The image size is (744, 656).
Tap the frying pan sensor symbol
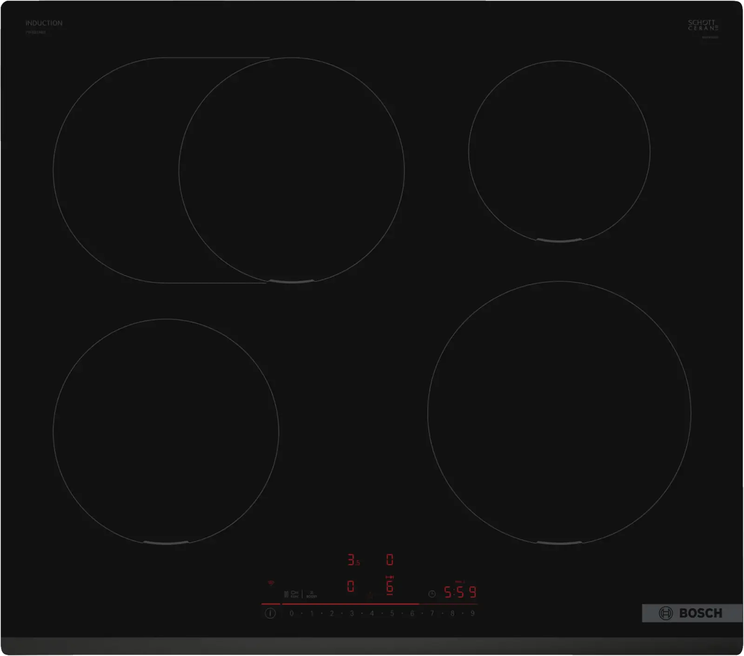pyautogui.click(x=295, y=594)
